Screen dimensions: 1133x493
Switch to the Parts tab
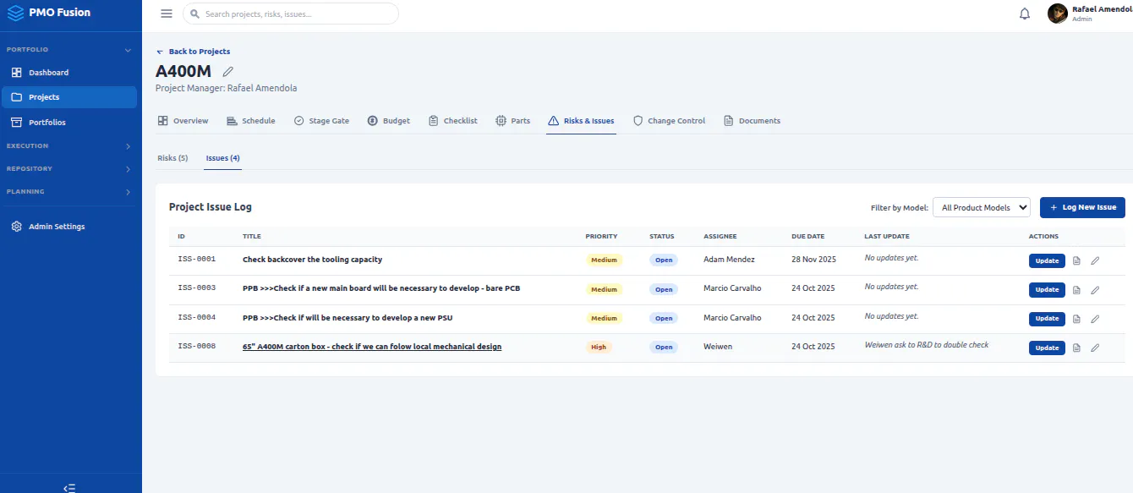(513, 121)
